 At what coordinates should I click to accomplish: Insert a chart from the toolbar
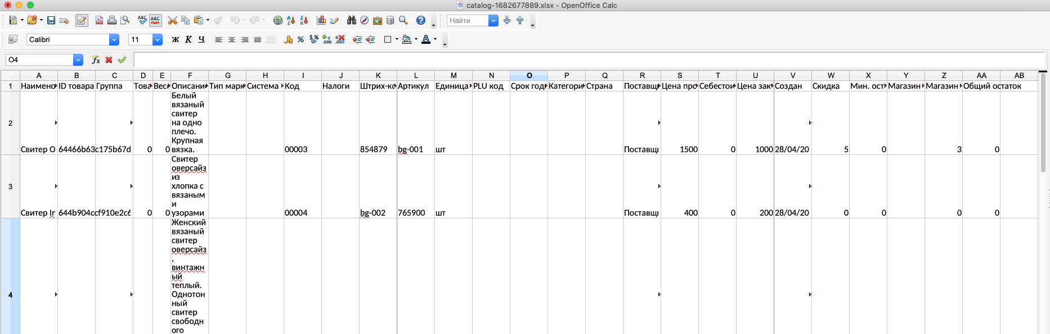point(321,21)
